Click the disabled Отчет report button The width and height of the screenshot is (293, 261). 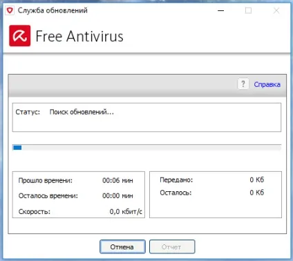pos(172,246)
